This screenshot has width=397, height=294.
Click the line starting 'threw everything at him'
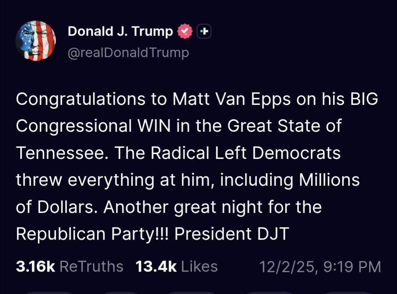click(x=187, y=180)
